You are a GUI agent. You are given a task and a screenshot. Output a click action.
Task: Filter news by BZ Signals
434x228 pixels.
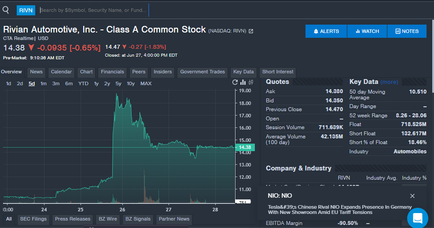[x=138, y=219]
